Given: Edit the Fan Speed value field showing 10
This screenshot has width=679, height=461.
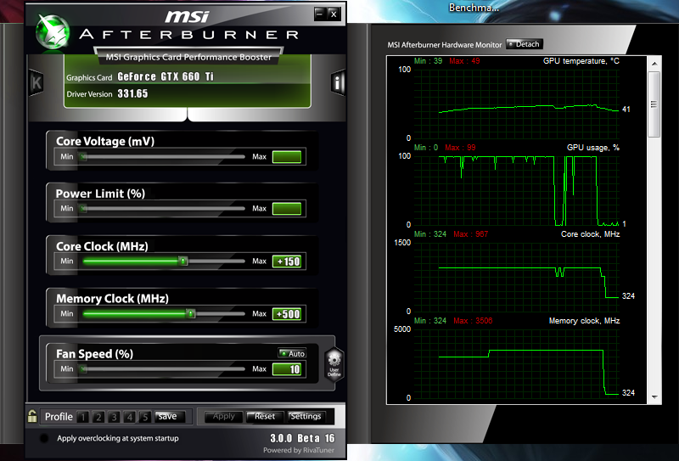Looking at the screenshot, I should click(x=287, y=369).
